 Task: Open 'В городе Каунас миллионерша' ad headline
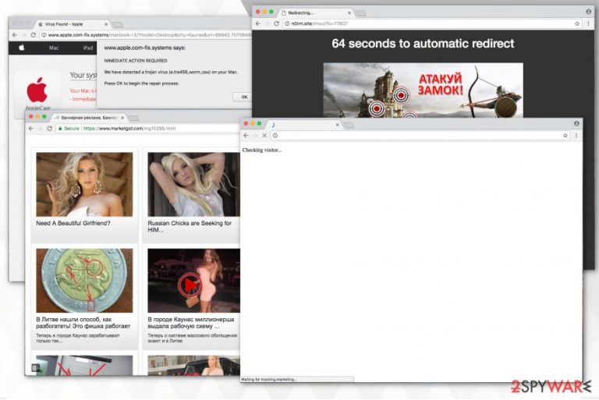point(190,323)
